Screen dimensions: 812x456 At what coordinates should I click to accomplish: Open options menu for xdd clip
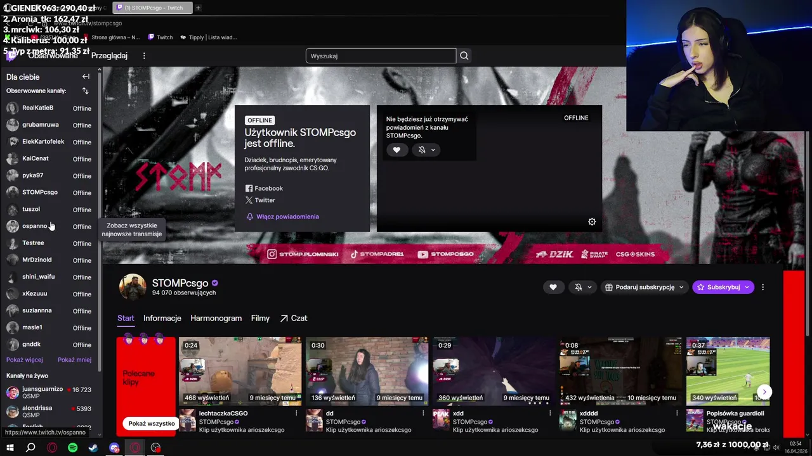click(550, 413)
